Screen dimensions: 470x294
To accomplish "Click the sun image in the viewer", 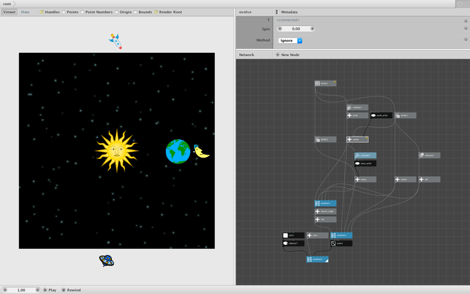I will point(117,151).
